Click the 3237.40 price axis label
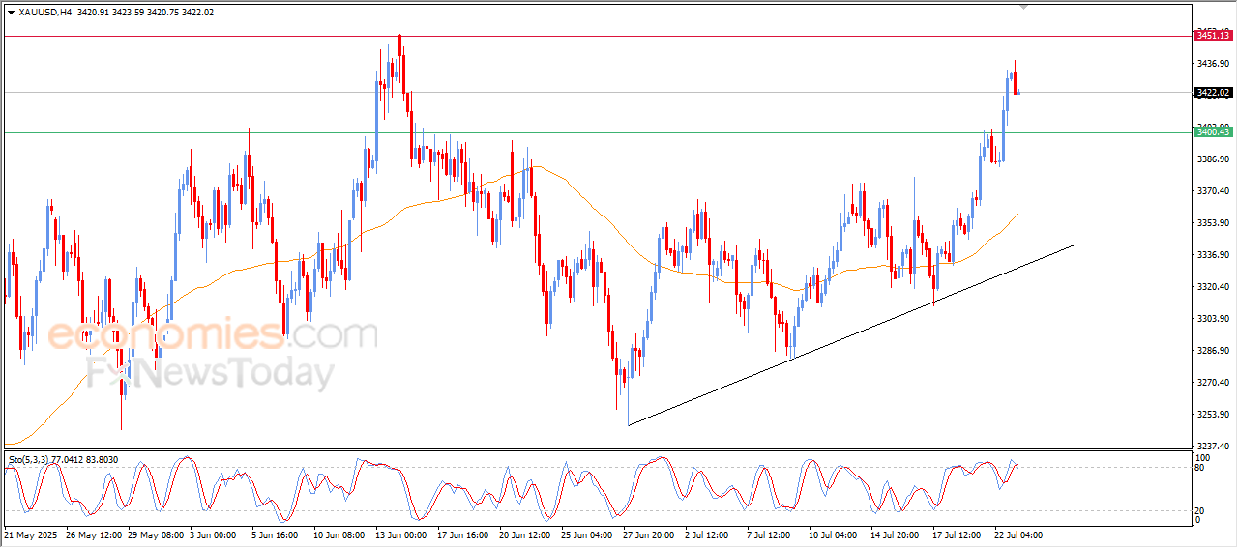 (x=1212, y=447)
